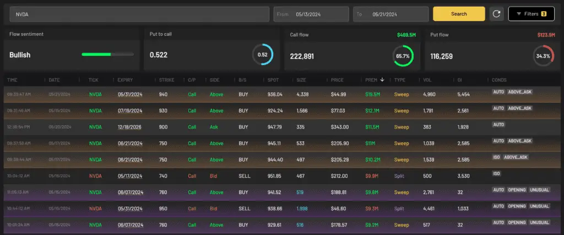Click time cell 09:33:47 AM
The image size is (564, 235).
(x=19, y=94)
